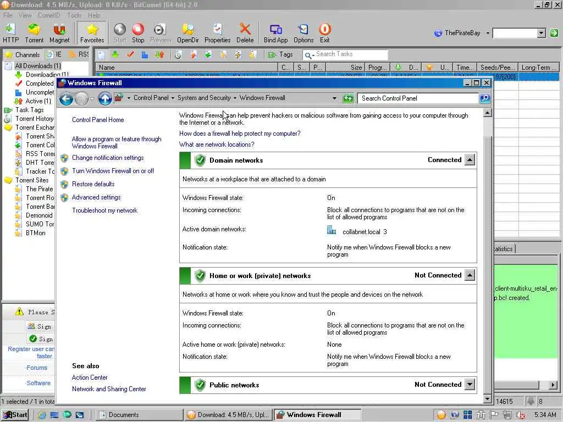
Task: Click the collabnet.local network icon
Action: pyautogui.click(x=332, y=230)
